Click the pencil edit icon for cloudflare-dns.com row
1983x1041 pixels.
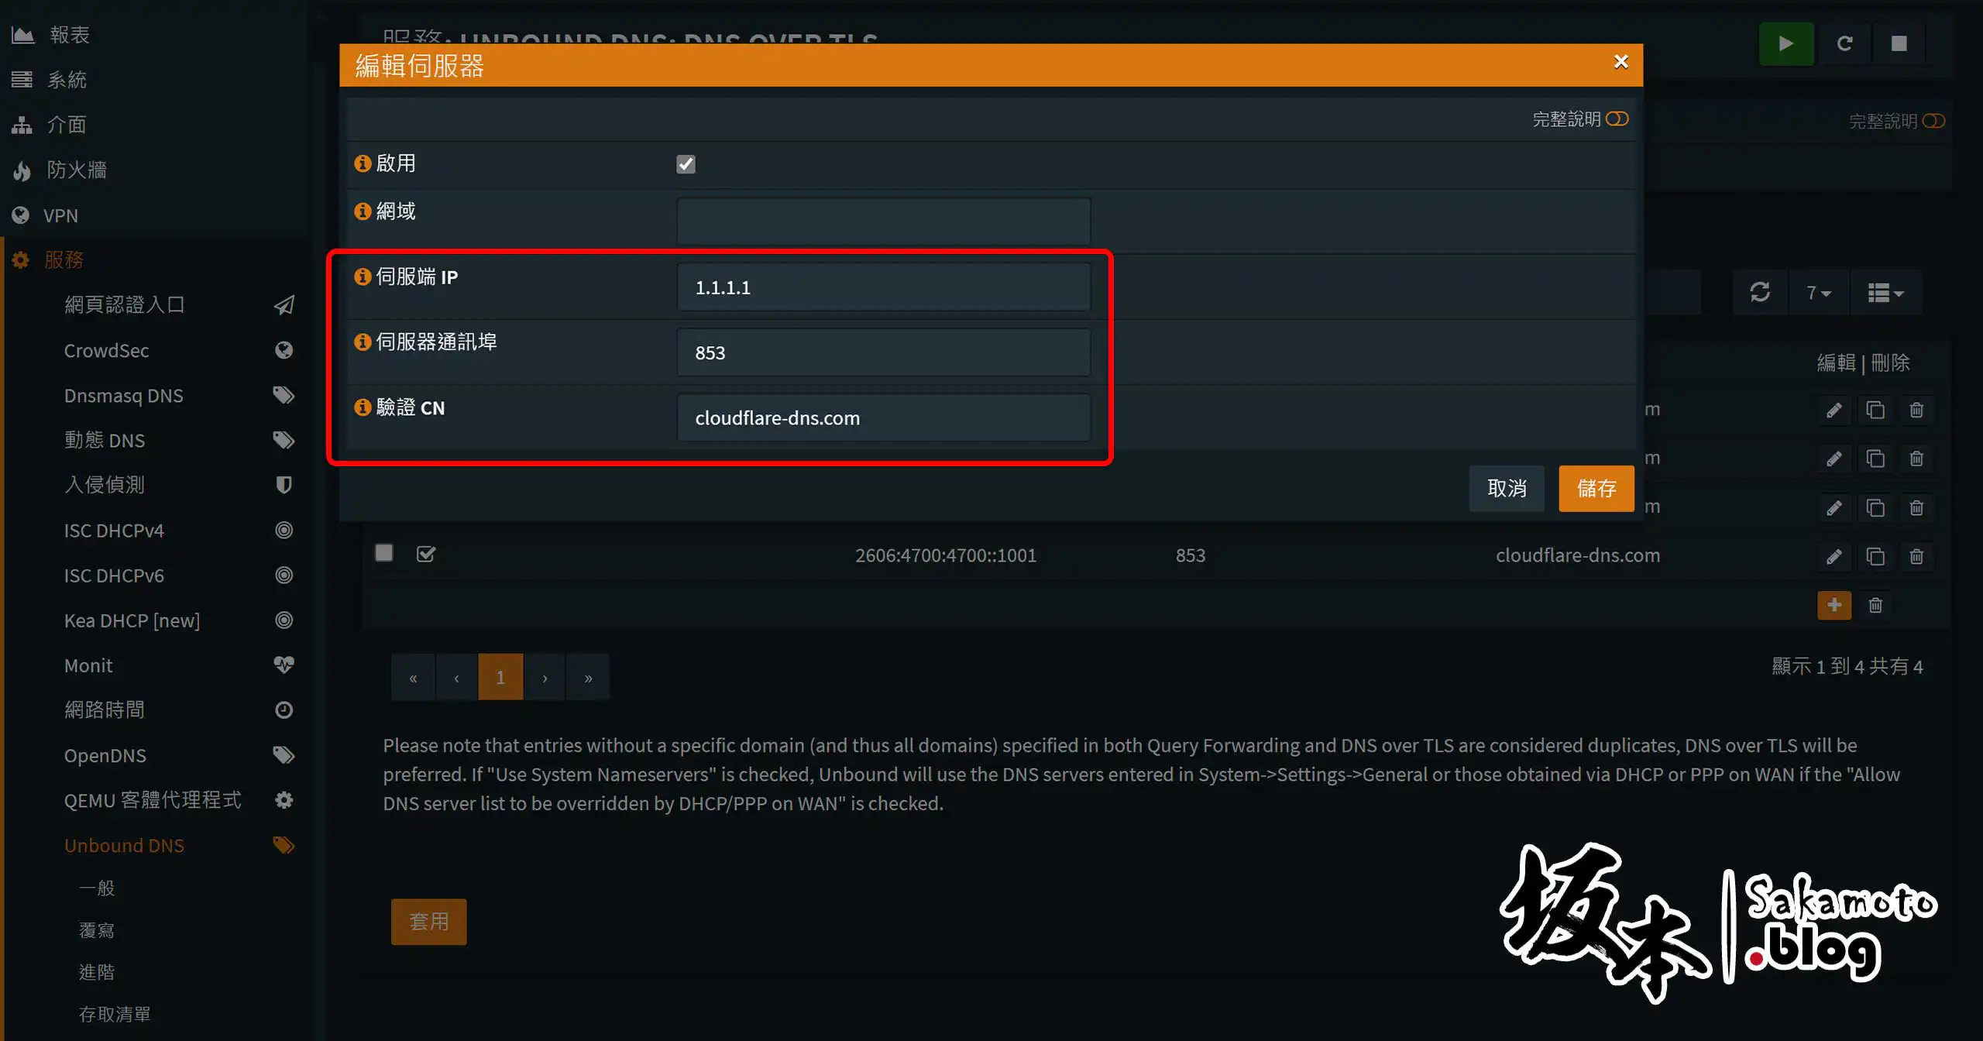pos(1835,556)
